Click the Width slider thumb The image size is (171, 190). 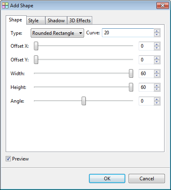click(131, 74)
